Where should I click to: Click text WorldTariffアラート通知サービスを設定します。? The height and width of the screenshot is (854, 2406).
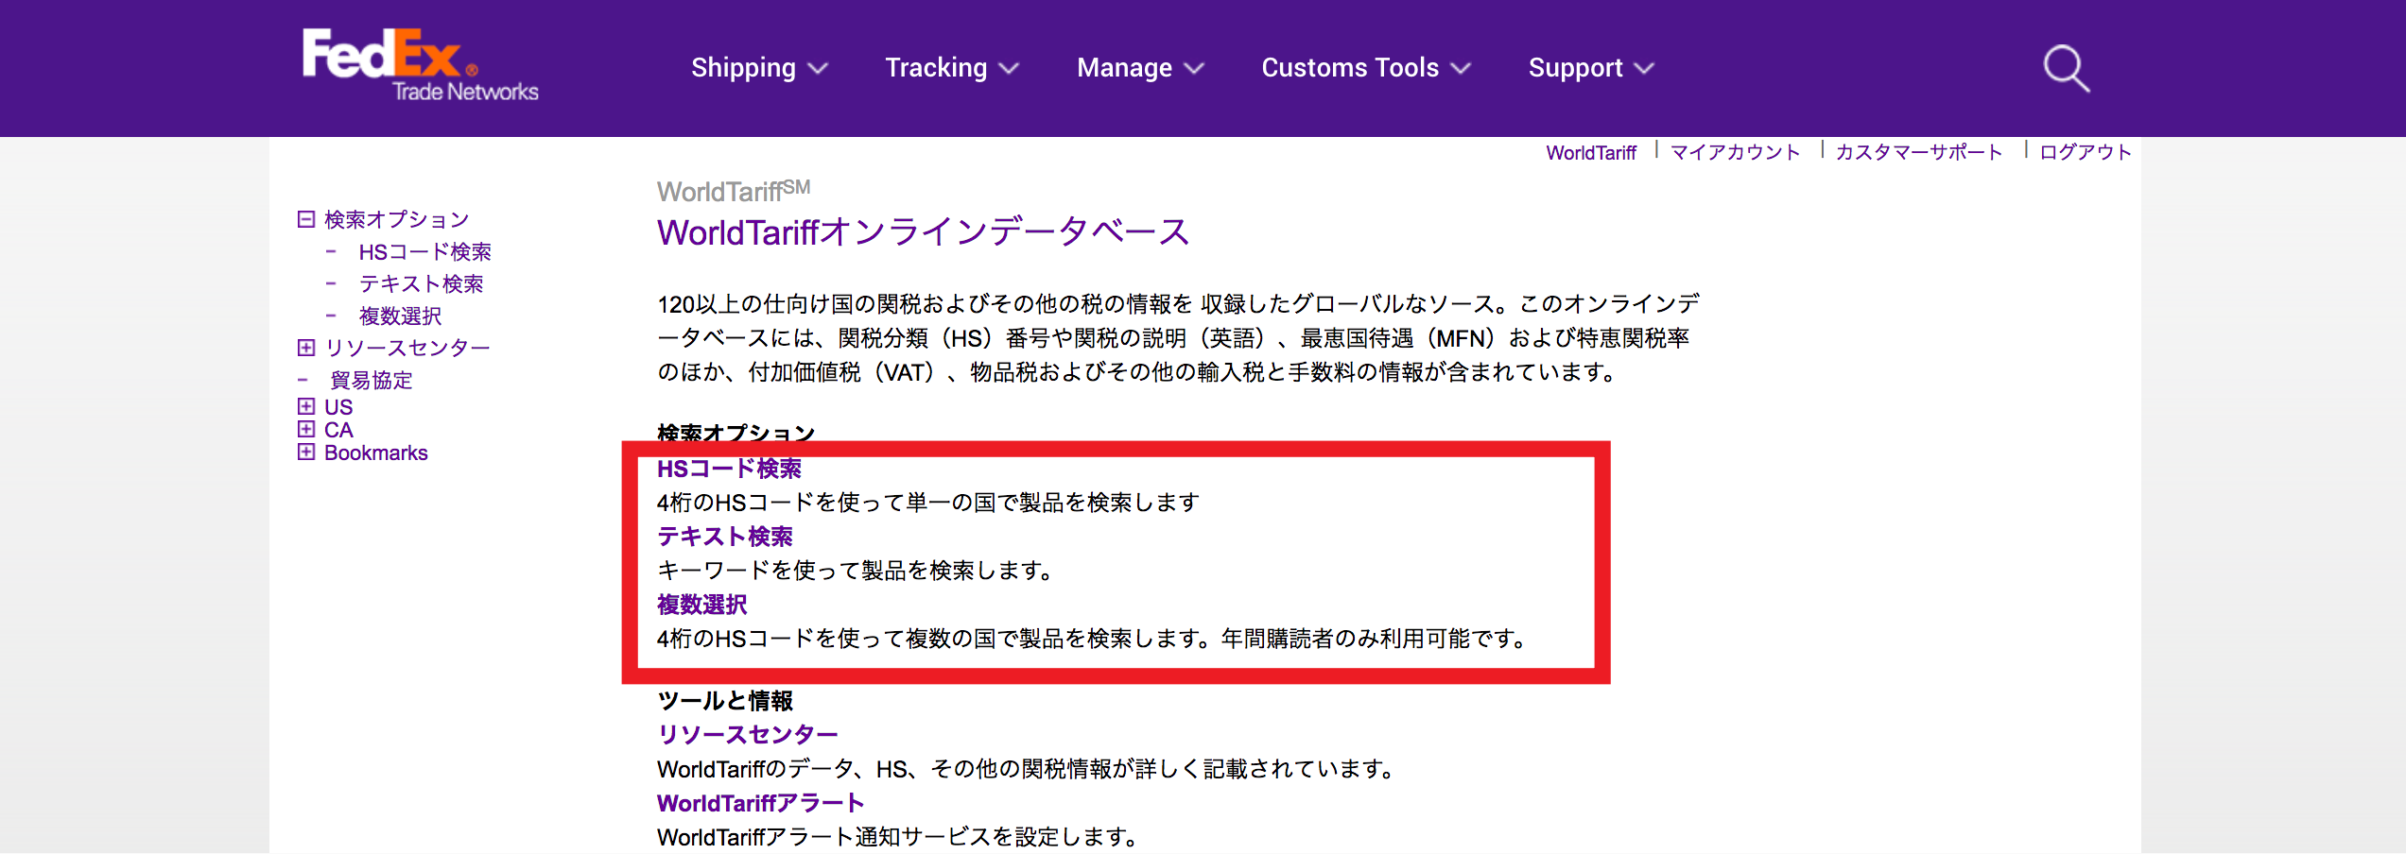[x=898, y=837]
